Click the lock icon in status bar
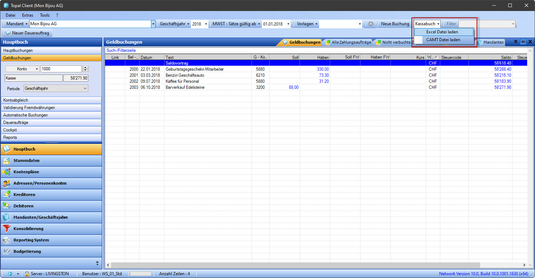 [27, 274]
